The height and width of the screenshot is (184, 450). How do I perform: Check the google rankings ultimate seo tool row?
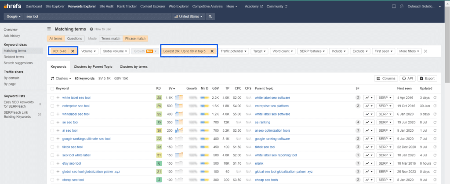52,139
